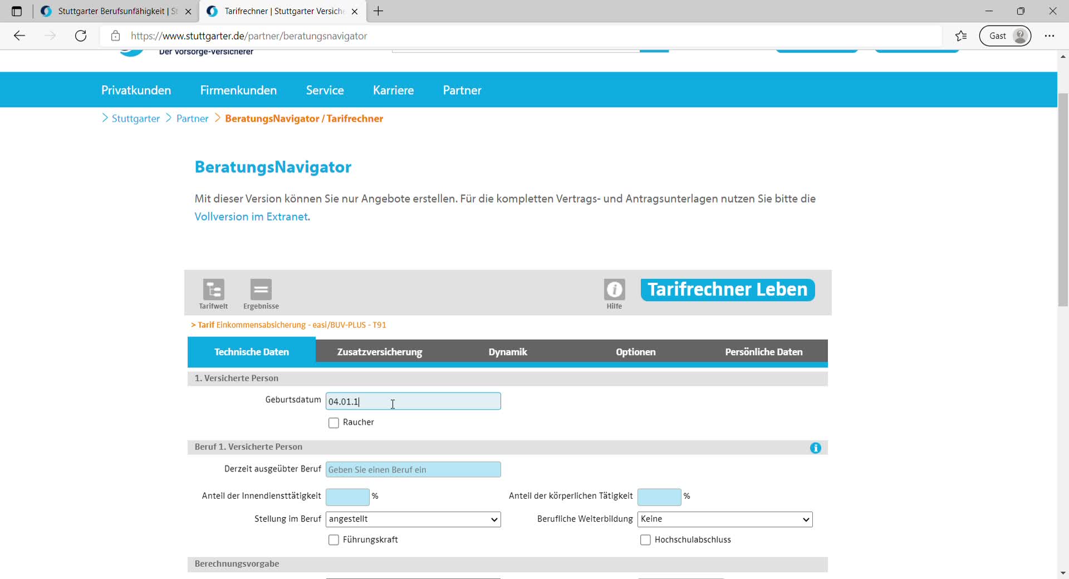
Task: Enable the Raucher checkbox
Action: tap(334, 423)
